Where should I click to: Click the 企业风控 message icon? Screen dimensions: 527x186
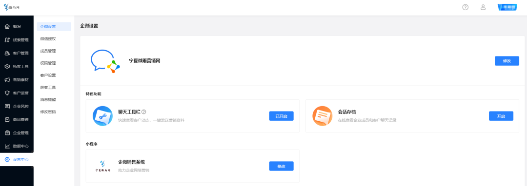pos(7,106)
